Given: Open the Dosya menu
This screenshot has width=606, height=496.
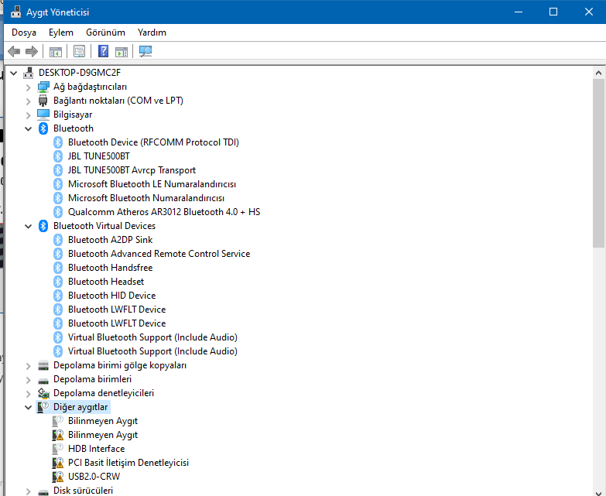Looking at the screenshot, I should click(x=24, y=32).
